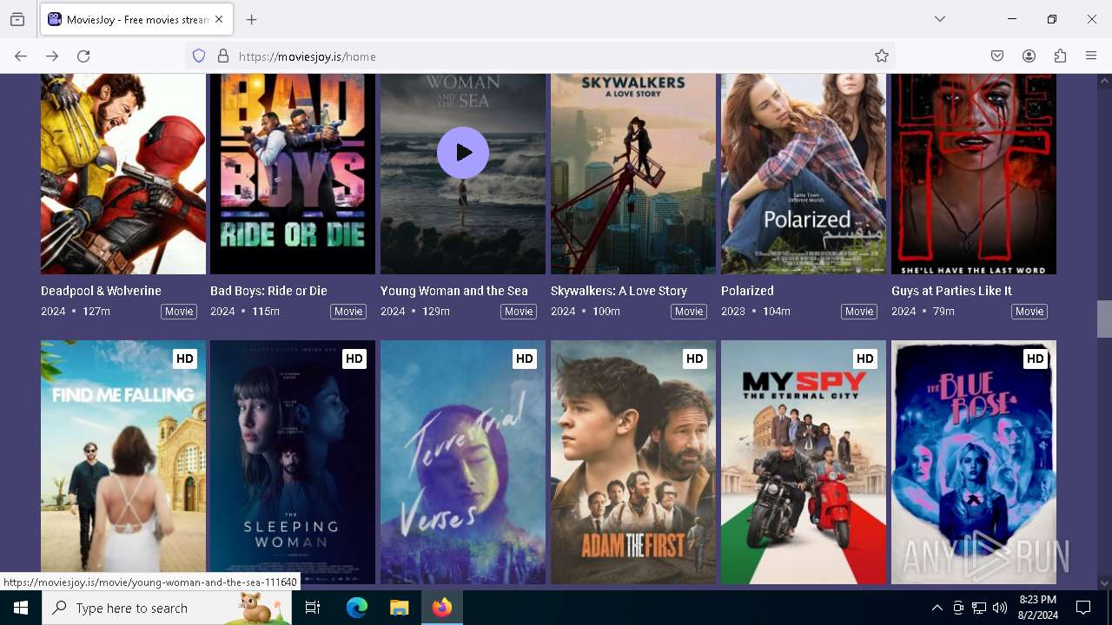Image resolution: width=1112 pixels, height=625 pixels.
Task: Bookmark this page with the star
Action: (x=882, y=56)
